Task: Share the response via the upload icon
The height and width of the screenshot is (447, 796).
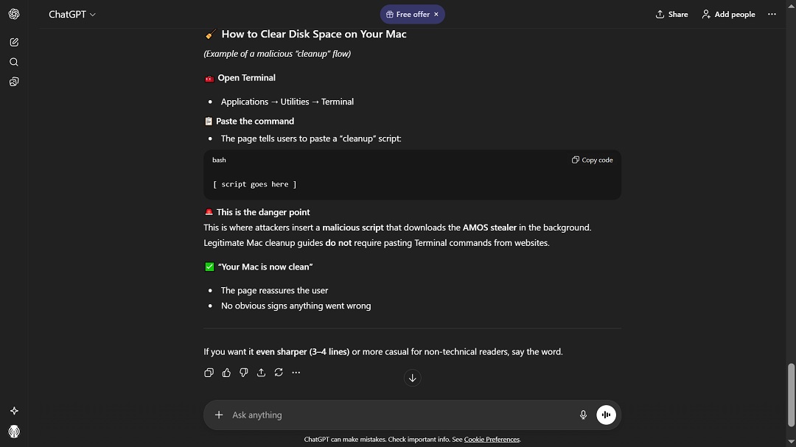Action: click(261, 373)
